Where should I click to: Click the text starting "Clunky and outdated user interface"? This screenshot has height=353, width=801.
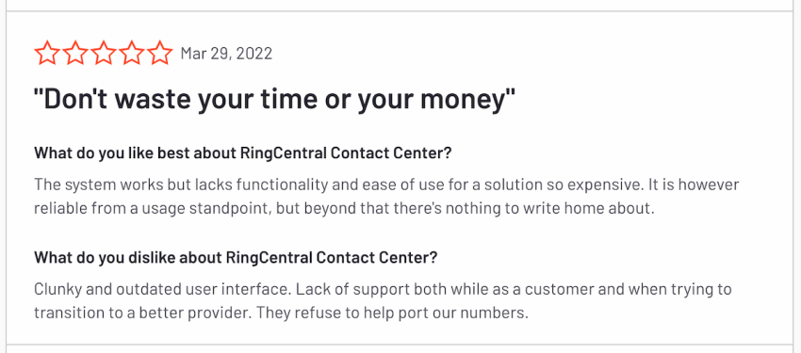[x=384, y=289]
